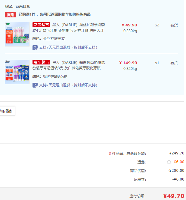The image size is (186, 200).
Task: Click the 商家：京东自营 merchant label
Action: [17, 7]
